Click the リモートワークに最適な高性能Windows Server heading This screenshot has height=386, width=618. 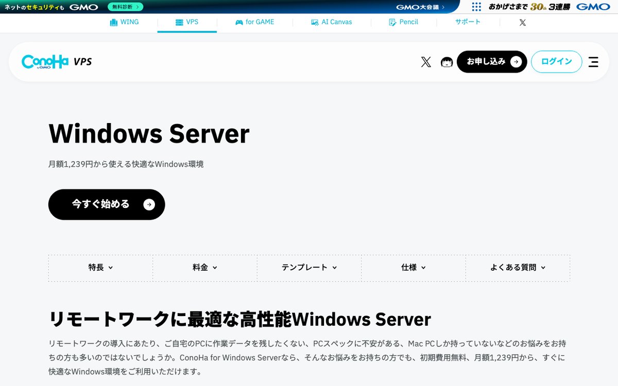(x=239, y=319)
